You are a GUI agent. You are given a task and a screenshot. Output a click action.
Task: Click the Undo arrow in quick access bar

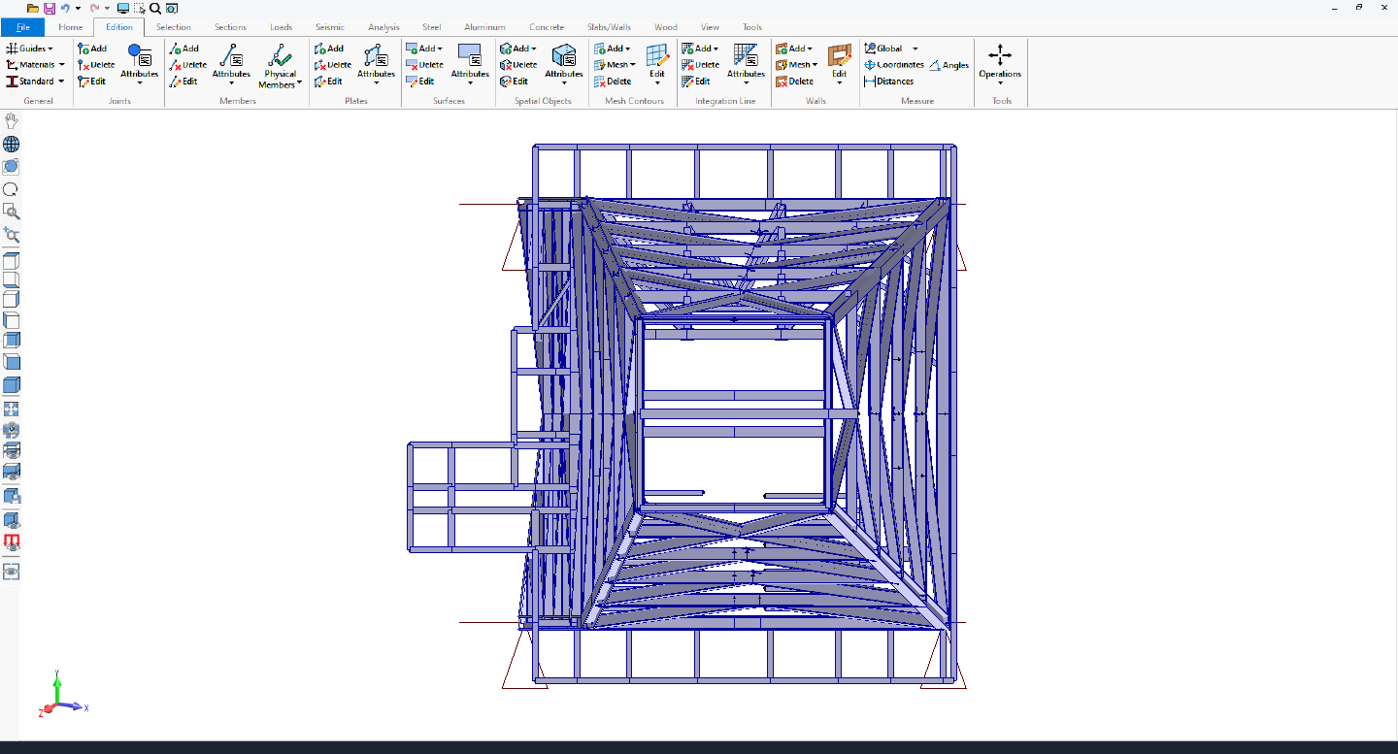[63, 7]
